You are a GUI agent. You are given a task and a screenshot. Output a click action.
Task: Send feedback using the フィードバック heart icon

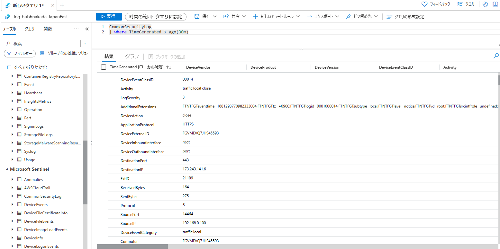coord(424,4)
